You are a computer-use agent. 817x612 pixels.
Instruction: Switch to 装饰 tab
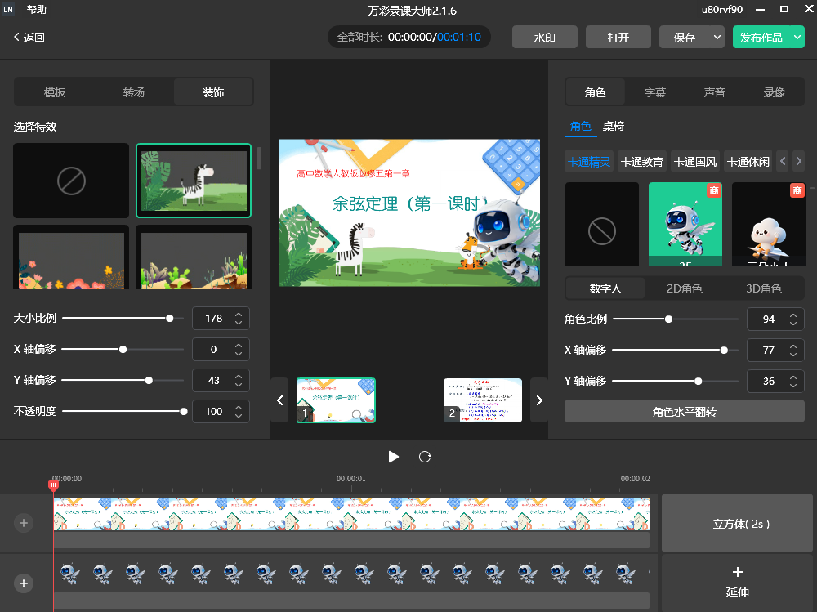(x=213, y=92)
